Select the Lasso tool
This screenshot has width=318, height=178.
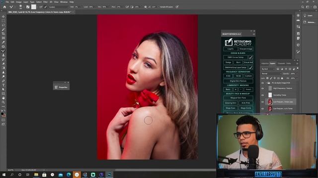(3, 25)
